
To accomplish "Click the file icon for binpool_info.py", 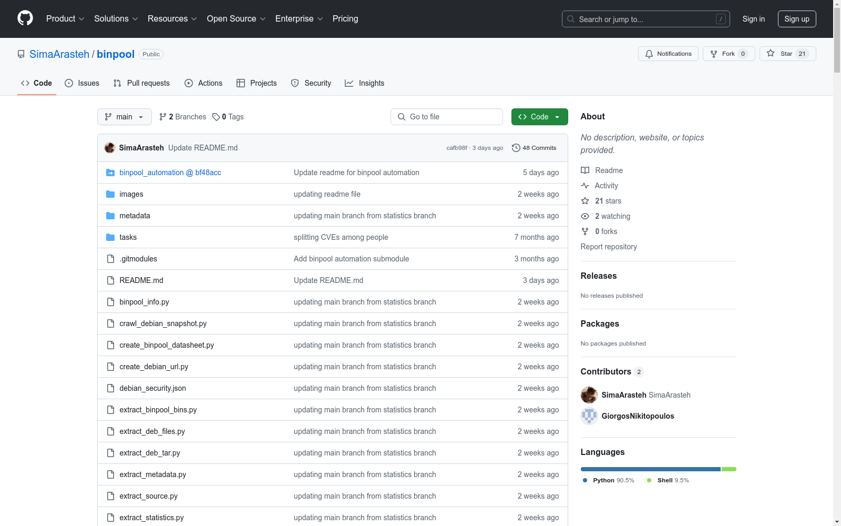I will point(110,302).
